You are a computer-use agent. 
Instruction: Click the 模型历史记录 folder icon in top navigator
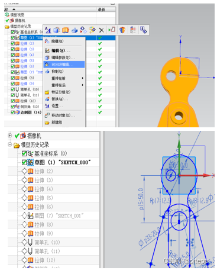pyautogui.click(x=7, y=27)
